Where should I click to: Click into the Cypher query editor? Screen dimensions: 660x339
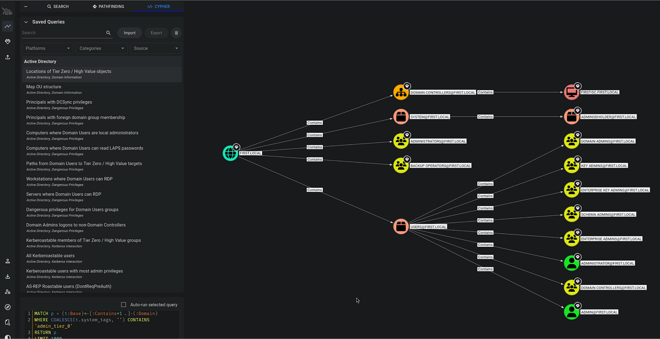pyautogui.click(x=102, y=324)
